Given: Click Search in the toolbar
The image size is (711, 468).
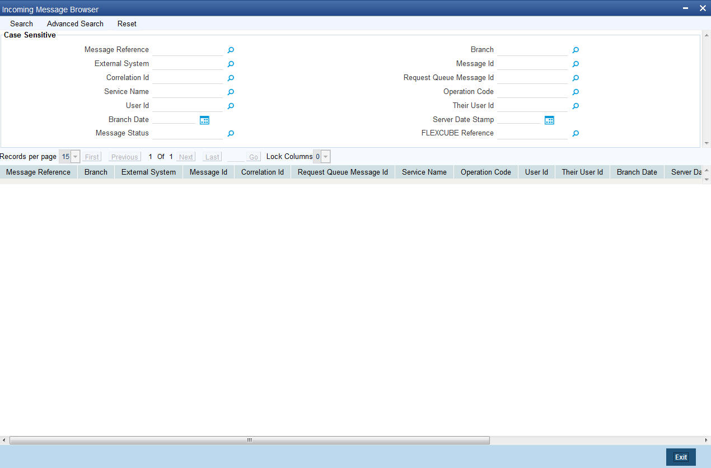Looking at the screenshot, I should click(21, 24).
